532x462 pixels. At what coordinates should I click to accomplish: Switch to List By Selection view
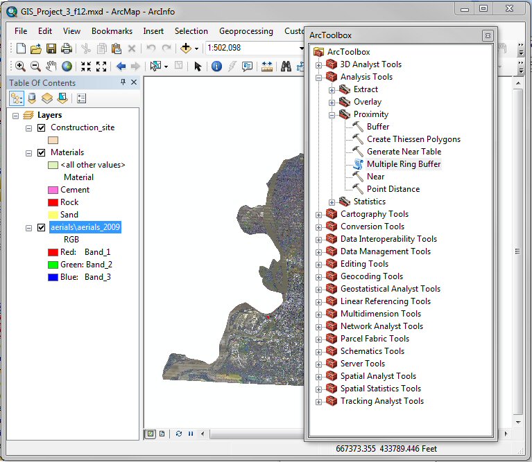point(62,98)
